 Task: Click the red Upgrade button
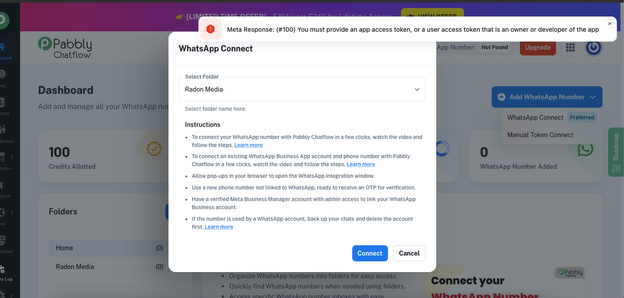(x=538, y=47)
